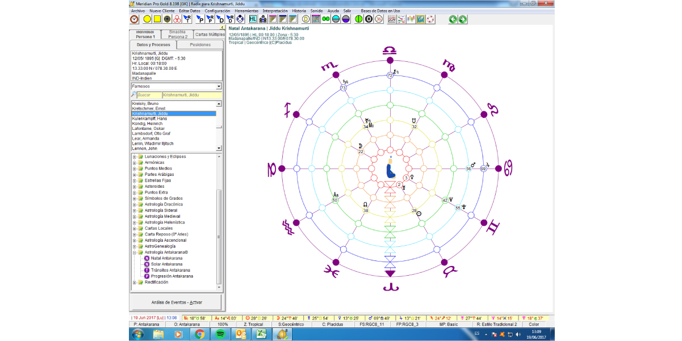Expand Estrellas Fijas tree node

[135, 180]
